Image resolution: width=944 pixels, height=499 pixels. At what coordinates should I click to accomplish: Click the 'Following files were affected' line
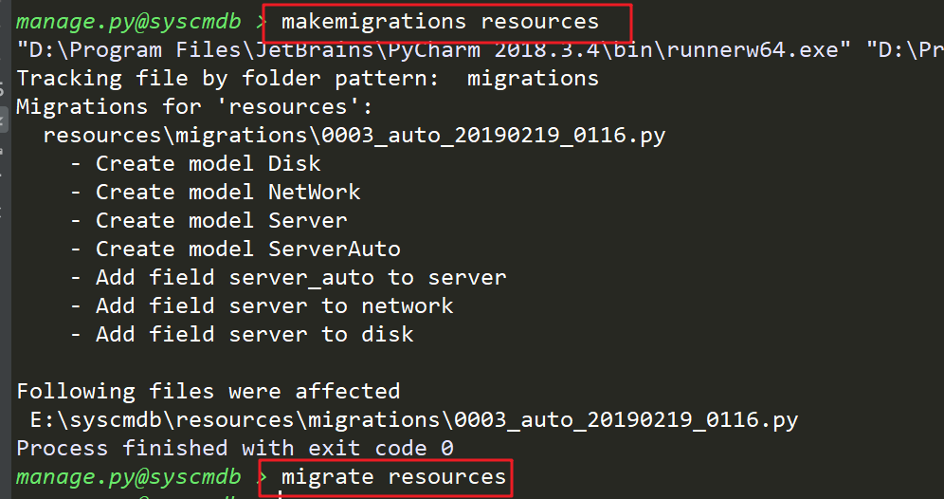pos(208,391)
